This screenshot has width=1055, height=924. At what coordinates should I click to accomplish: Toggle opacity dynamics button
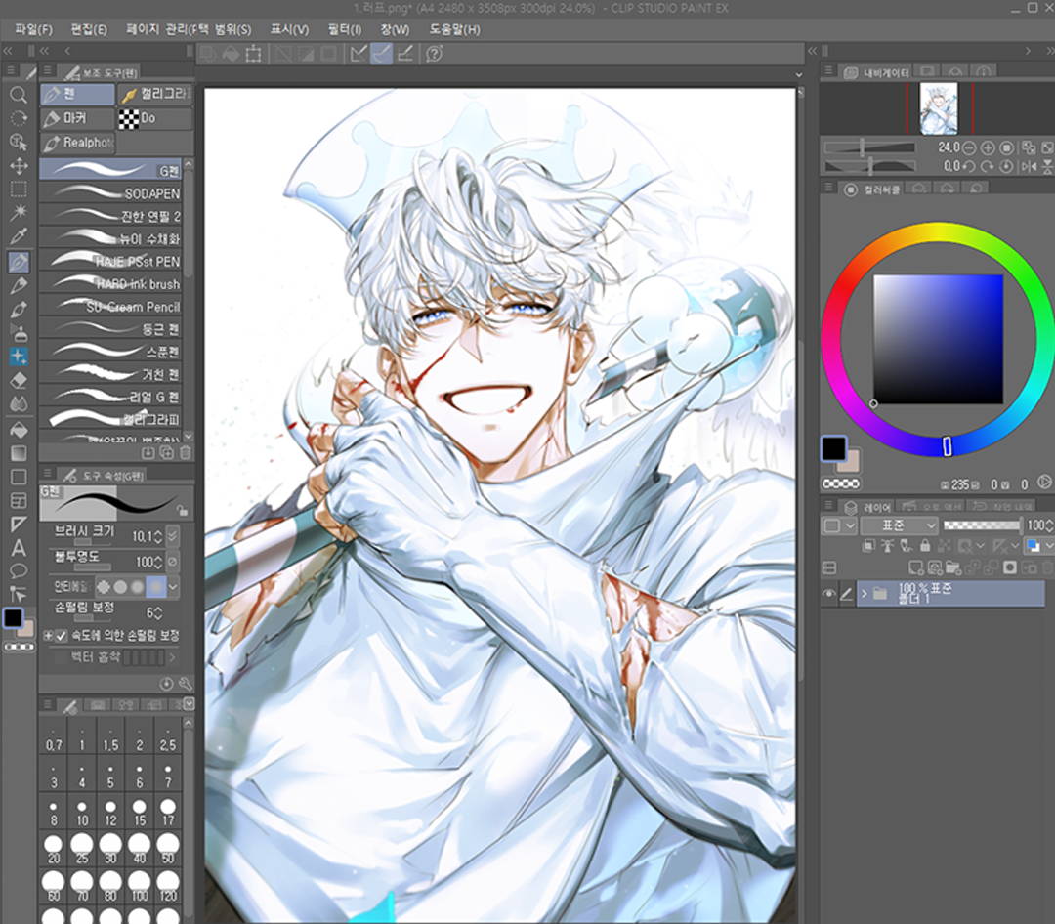pyautogui.click(x=173, y=562)
